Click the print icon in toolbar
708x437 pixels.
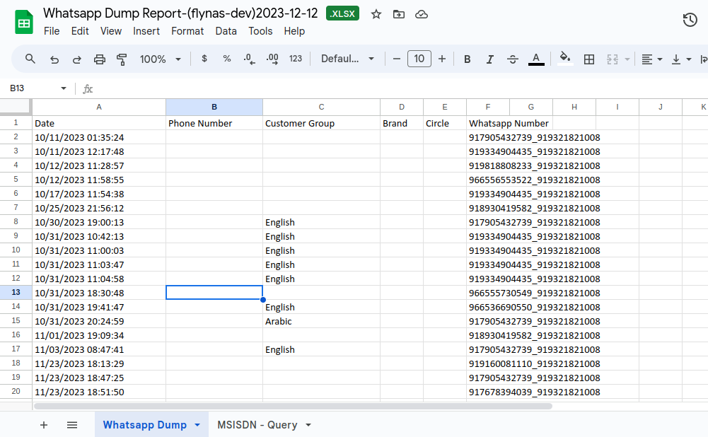pos(100,59)
